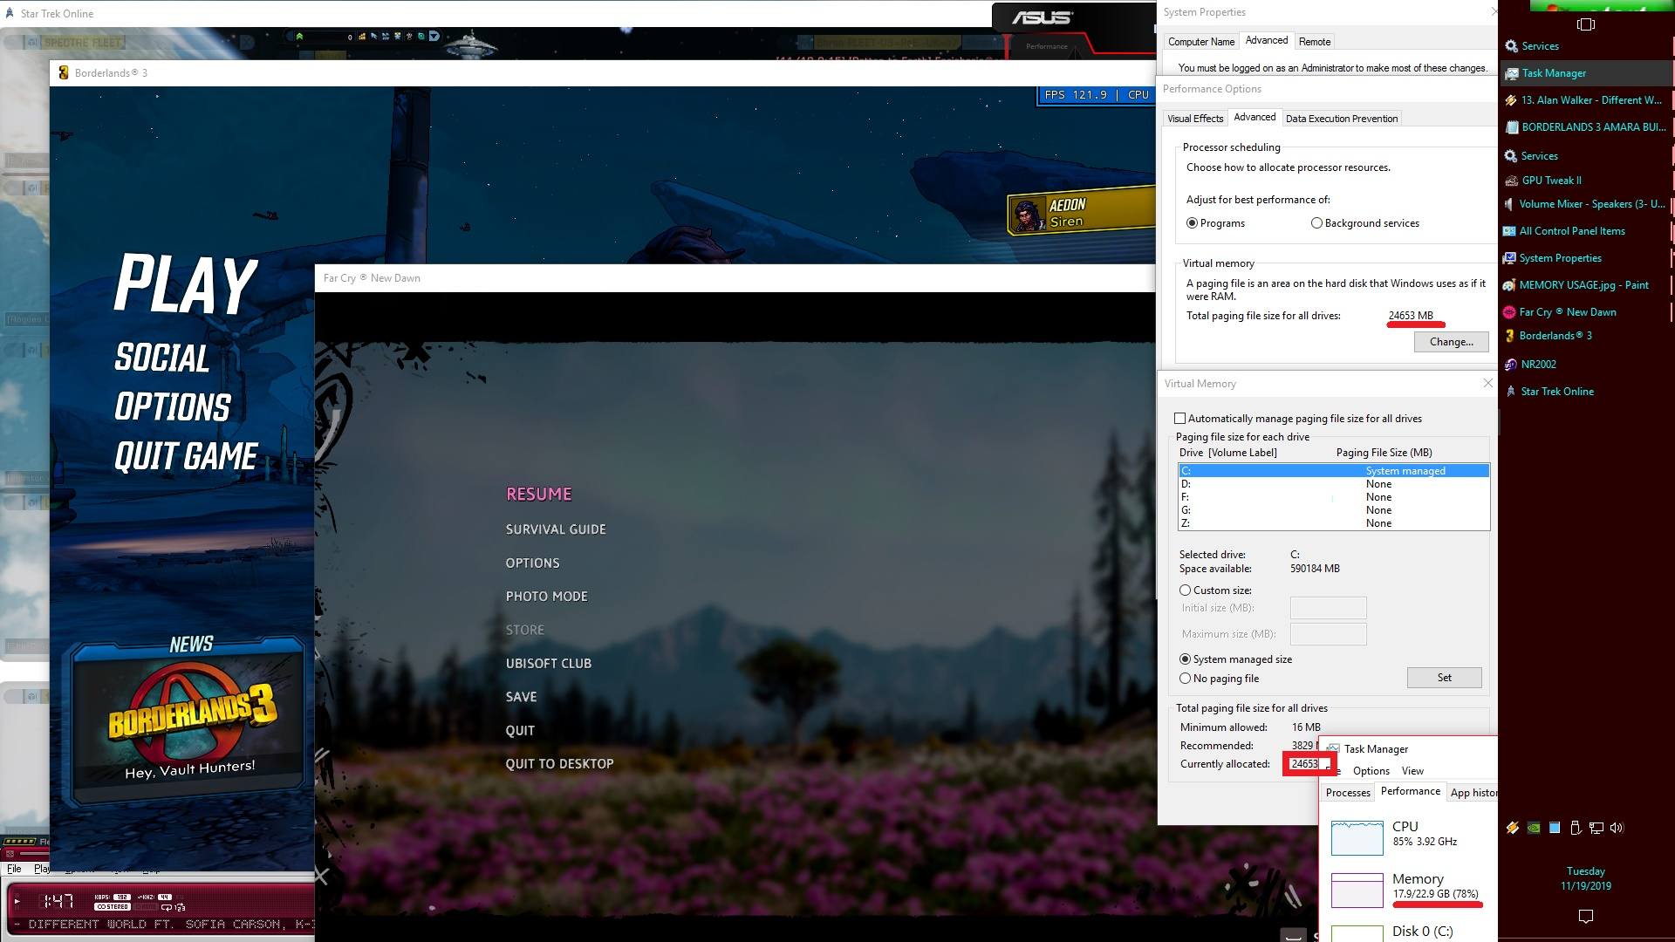Open the Visual Effects tab
The image size is (1675, 942).
coord(1195,119)
